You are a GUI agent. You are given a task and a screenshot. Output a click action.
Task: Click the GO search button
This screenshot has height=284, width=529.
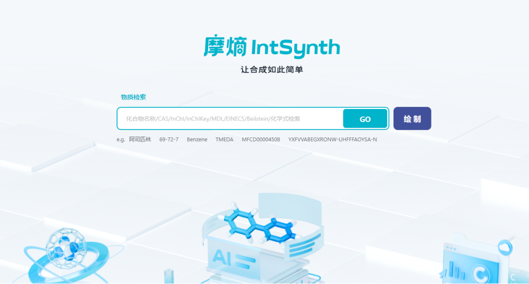pyautogui.click(x=365, y=118)
